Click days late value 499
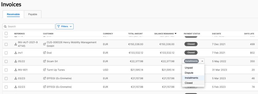 pyautogui.click(x=252, y=44)
